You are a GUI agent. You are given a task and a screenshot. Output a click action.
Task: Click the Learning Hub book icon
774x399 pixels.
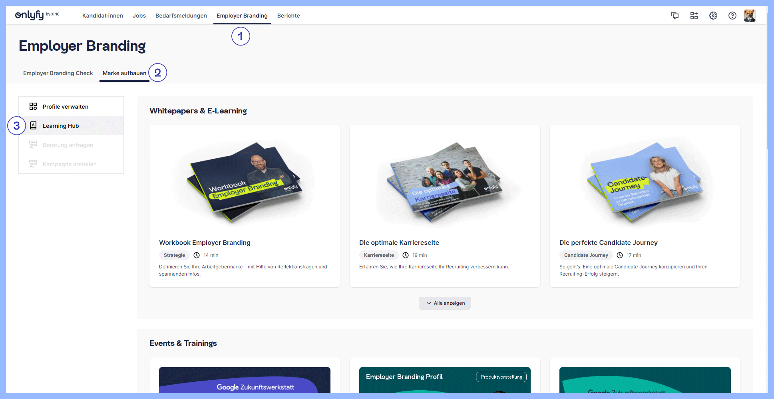click(x=33, y=125)
